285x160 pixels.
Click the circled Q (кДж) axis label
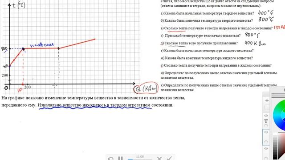coord(146,88)
